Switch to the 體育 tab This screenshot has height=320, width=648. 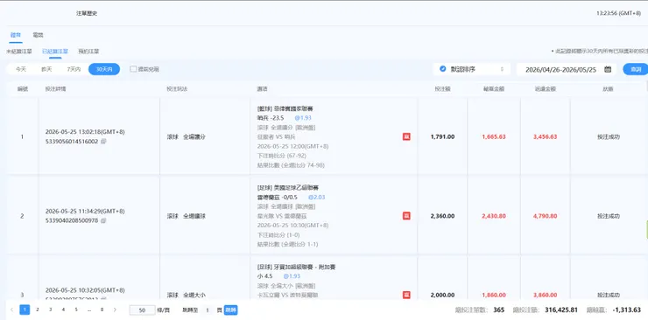click(16, 35)
